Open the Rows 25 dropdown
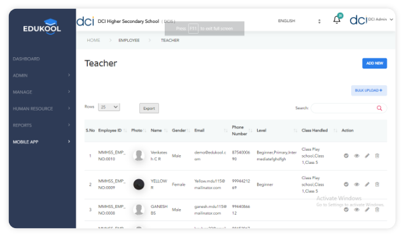404x237 pixels. [x=109, y=107]
